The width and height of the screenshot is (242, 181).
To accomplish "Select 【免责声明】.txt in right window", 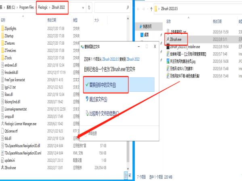I will pyautogui.click(x=178, y=32).
